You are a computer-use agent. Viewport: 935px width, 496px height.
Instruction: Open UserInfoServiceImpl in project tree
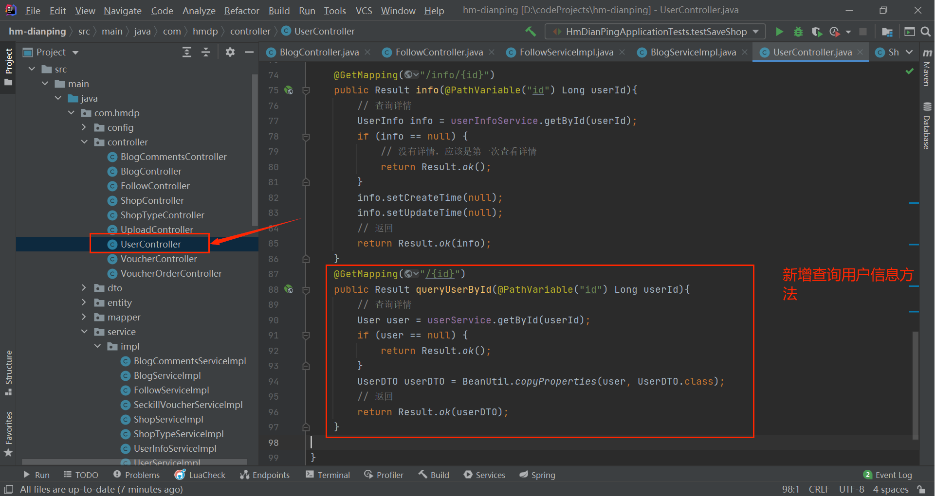tap(175, 448)
